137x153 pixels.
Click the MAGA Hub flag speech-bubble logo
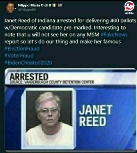(129, 6)
